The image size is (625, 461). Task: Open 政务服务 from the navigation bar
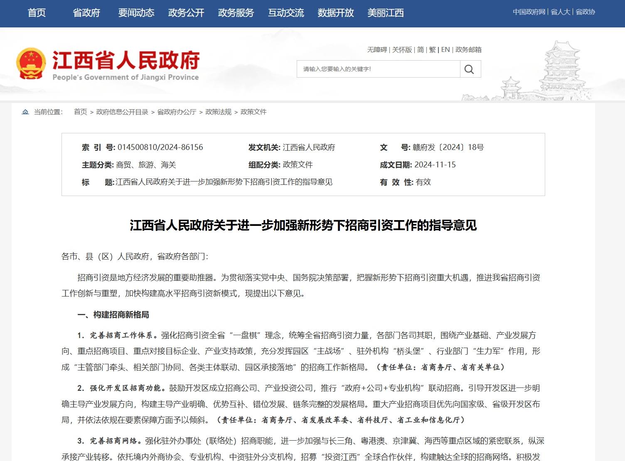(236, 13)
